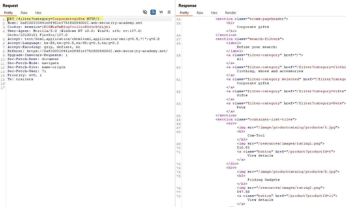Click the ecoms-pageheader section tag
Image resolution: width=346 pixels, height=207 pixels.
pos(252,19)
